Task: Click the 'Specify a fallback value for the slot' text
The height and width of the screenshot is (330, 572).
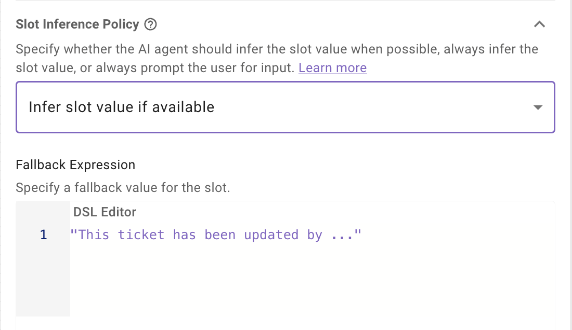Action: click(123, 188)
